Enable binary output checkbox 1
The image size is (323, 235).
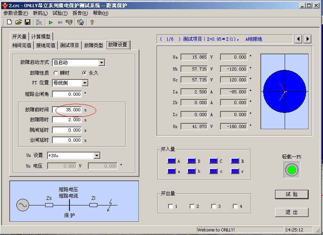coord(171,206)
